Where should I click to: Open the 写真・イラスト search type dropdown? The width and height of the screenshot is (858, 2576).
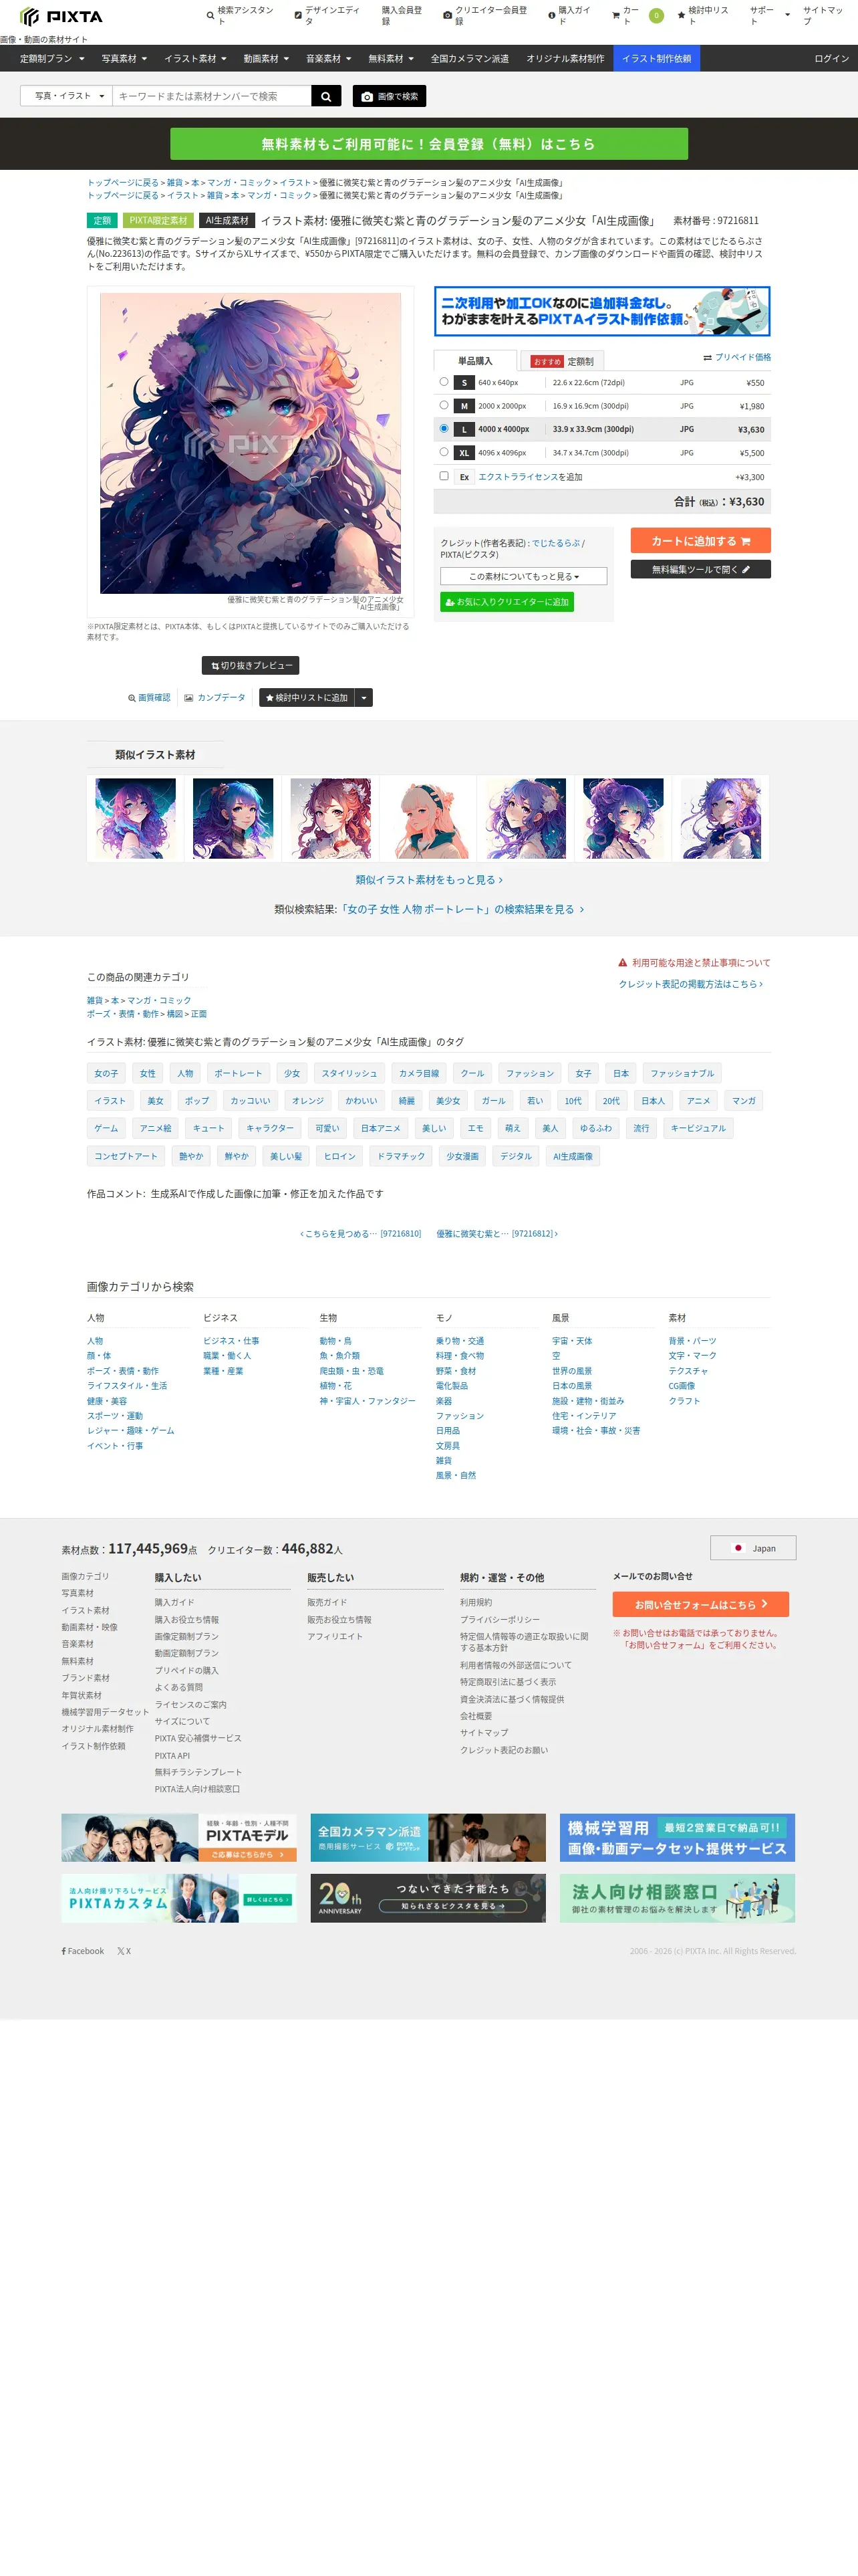click(x=67, y=96)
